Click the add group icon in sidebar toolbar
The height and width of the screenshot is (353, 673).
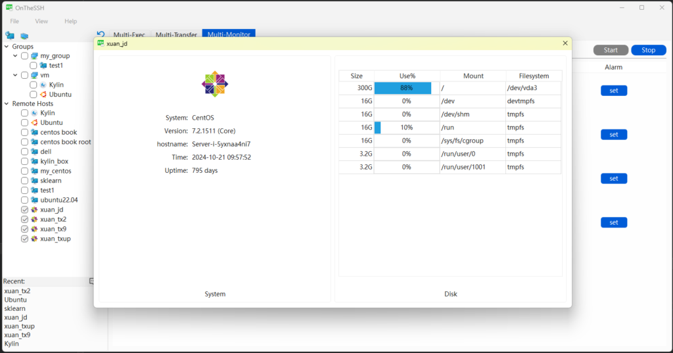(24, 35)
